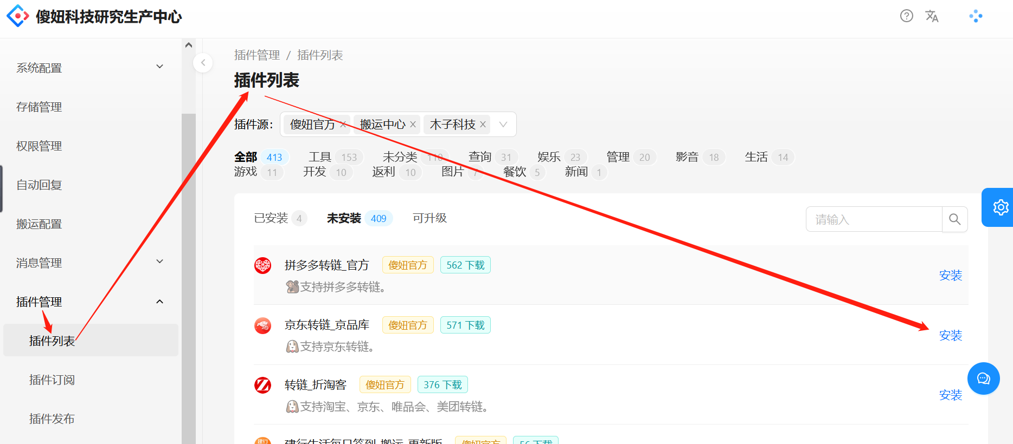
Task: Click the app logo icon in header
Action: [18, 16]
